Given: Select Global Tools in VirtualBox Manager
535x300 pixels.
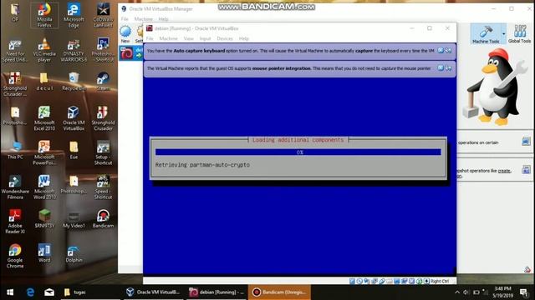Looking at the screenshot, I should click(x=519, y=33).
